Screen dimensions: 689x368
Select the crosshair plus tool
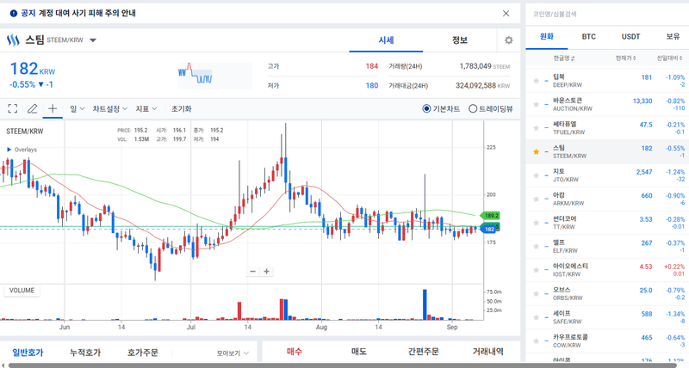point(53,109)
